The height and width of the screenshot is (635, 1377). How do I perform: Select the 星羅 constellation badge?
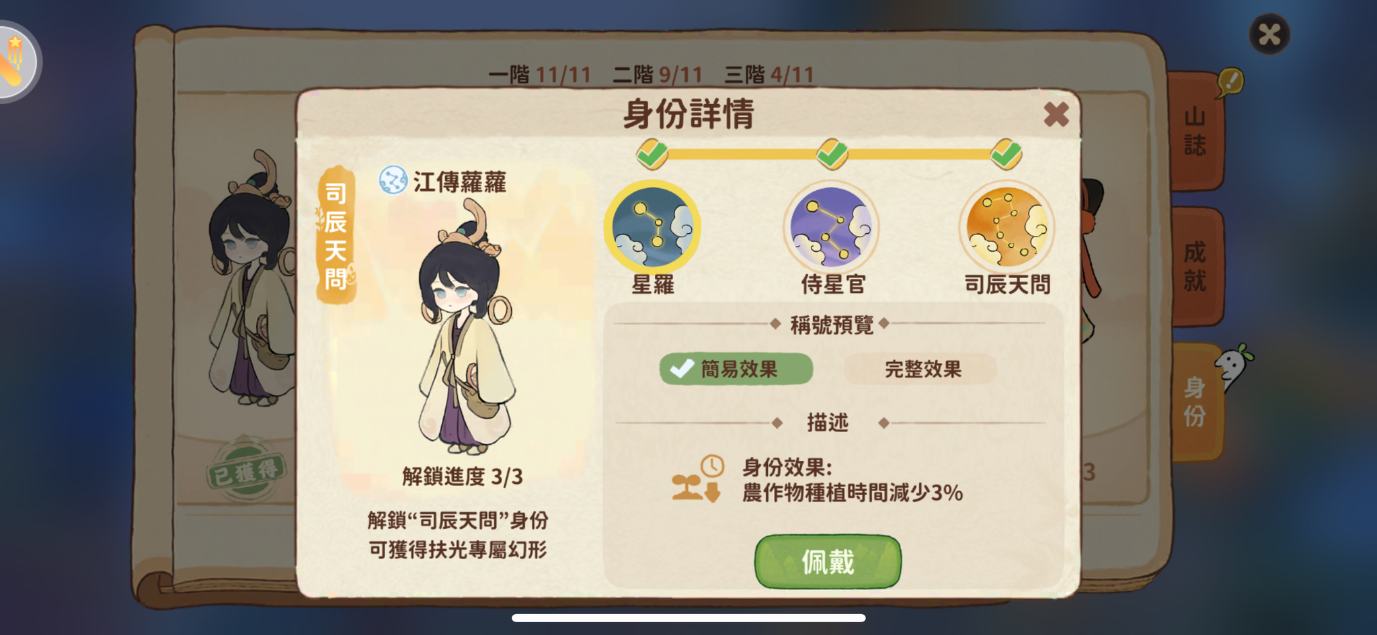point(652,228)
